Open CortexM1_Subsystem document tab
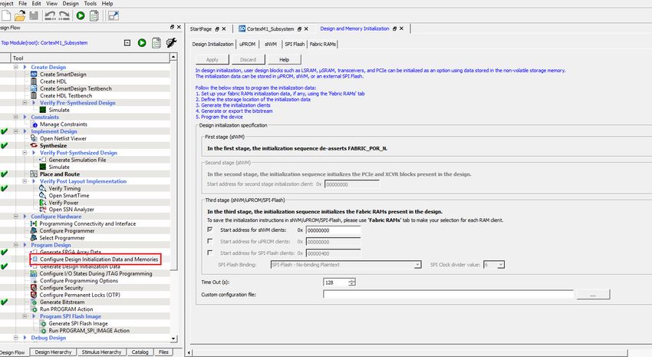Screen dimensions: 652x357 click(270, 28)
